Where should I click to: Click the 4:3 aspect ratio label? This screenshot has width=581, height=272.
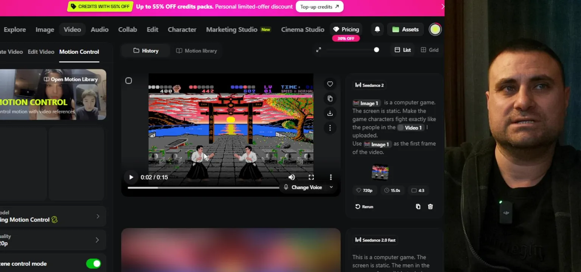click(x=418, y=190)
